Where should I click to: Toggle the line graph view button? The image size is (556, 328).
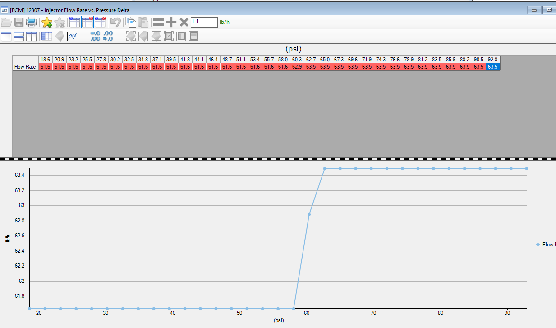[72, 36]
